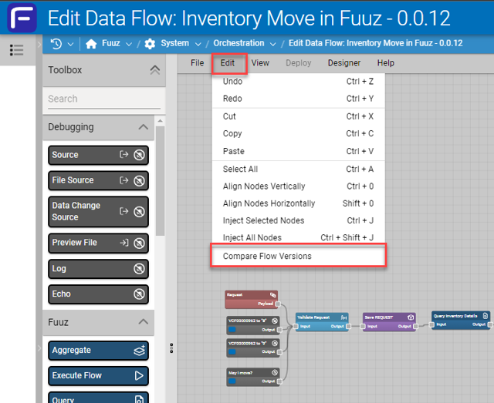Viewport: 494px width, 403px height.
Task: Toggle the disabled icon on Source node
Action: click(x=140, y=155)
